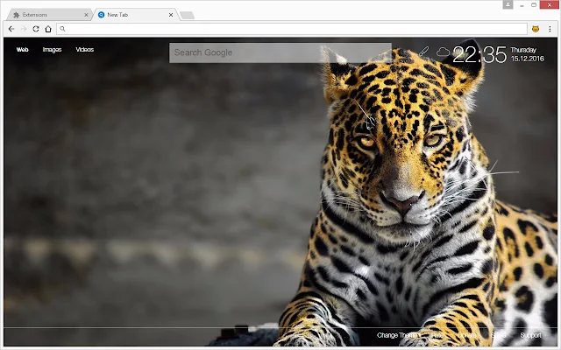Click the Donate link at bottom
Image resolution: width=561 pixels, height=350 pixels.
pyautogui.click(x=467, y=335)
